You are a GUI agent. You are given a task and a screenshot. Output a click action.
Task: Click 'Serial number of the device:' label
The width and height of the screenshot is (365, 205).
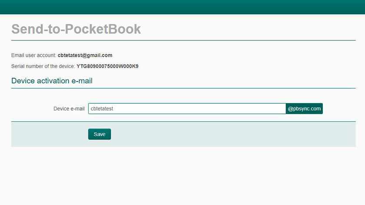click(x=43, y=66)
